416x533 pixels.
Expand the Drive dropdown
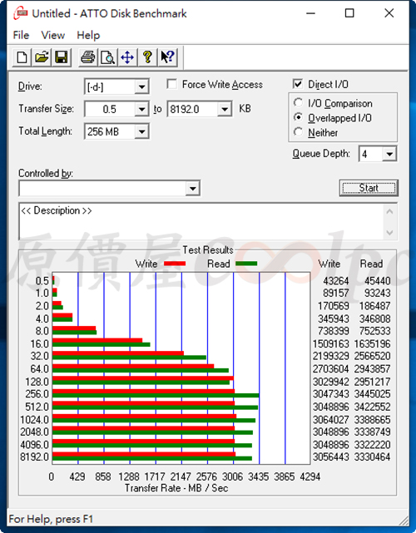pyautogui.click(x=141, y=87)
